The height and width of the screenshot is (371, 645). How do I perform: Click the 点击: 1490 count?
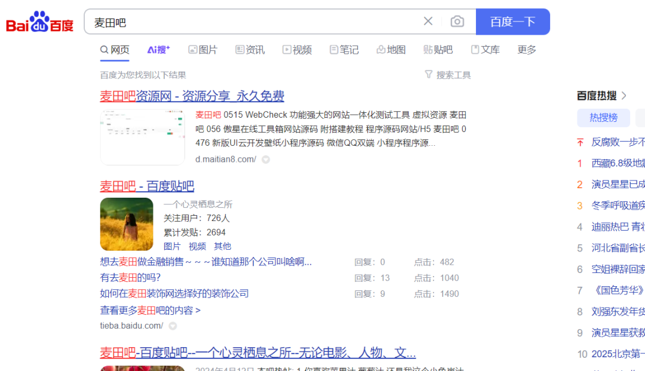coord(437,294)
